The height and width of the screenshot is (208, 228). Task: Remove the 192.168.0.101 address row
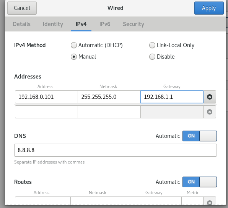[x=210, y=97]
